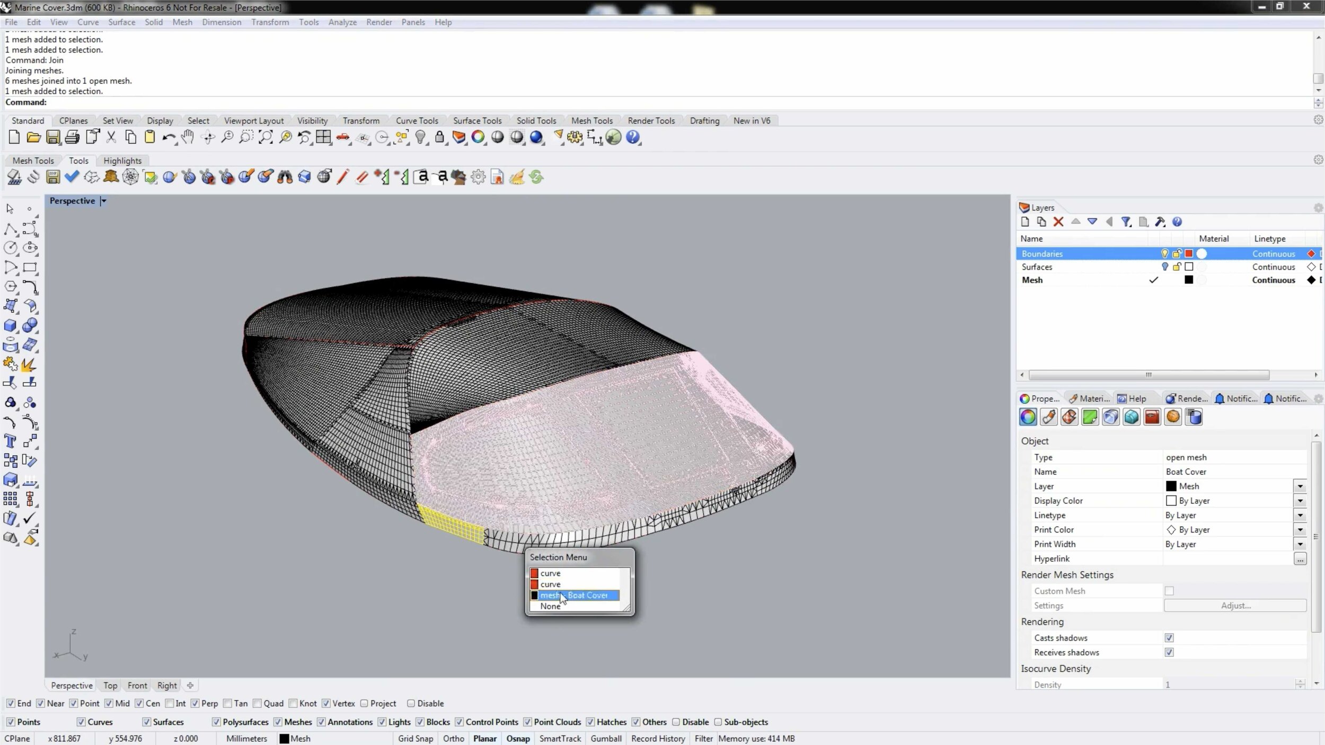Click the green refresh arrows icon
Image resolution: width=1325 pixels, height=745 pixels.
pos(536,177)
